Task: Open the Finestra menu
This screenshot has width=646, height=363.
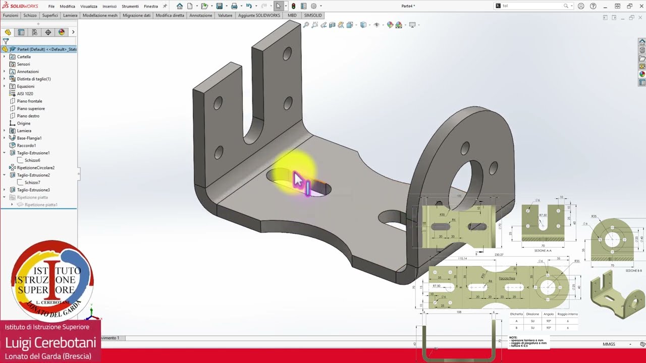Action: pyautogui.click(x=151, y=7)
